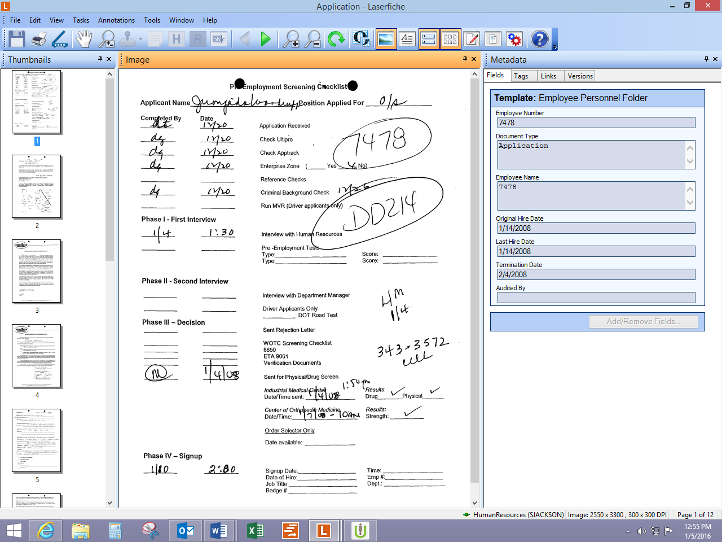
Task: Rotate the page with green rotate icon
Action: (x=336, y=39)
